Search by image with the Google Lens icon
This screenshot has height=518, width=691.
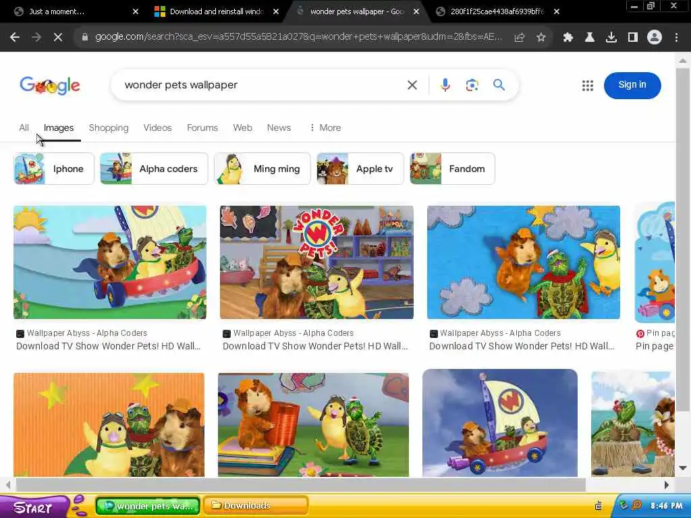[472, 85]
